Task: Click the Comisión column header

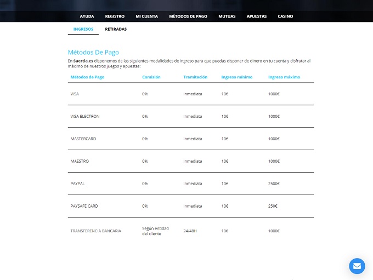Action: pos(151,77)
